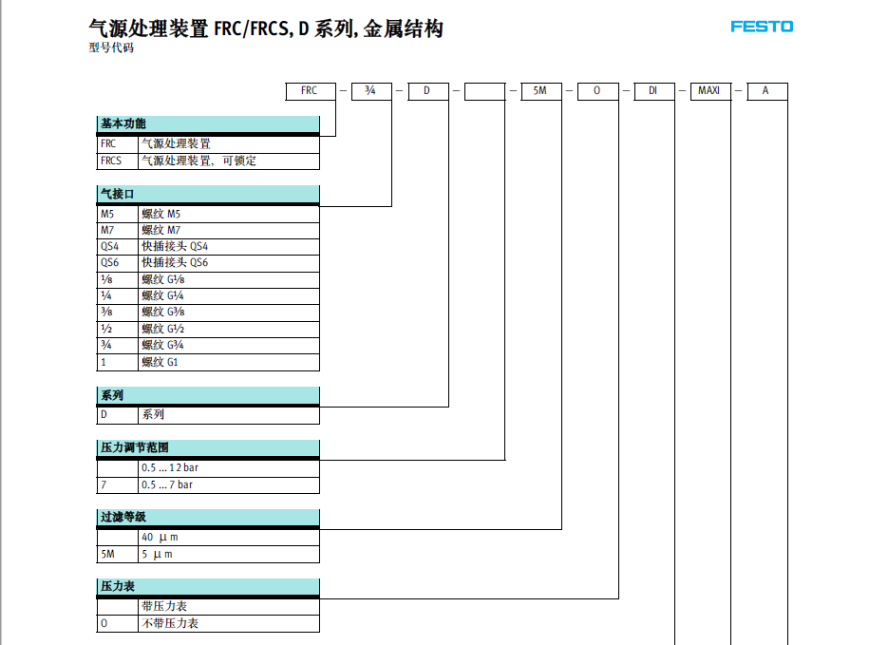
Task: Select the row 带压力表
Action: (208, 606)
